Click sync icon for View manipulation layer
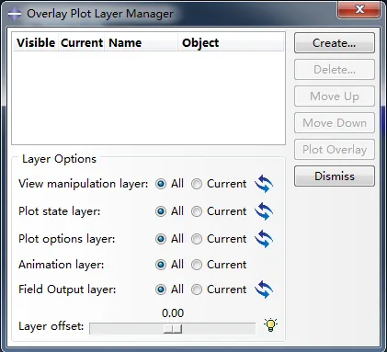The height and width of the screenshot is (352, 387). click(264, 184)
